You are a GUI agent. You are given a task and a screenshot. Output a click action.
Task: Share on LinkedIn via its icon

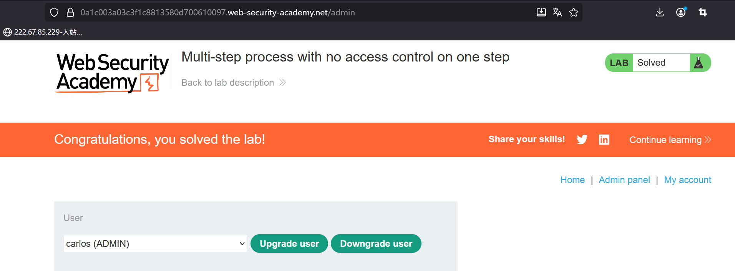(604, 140)
